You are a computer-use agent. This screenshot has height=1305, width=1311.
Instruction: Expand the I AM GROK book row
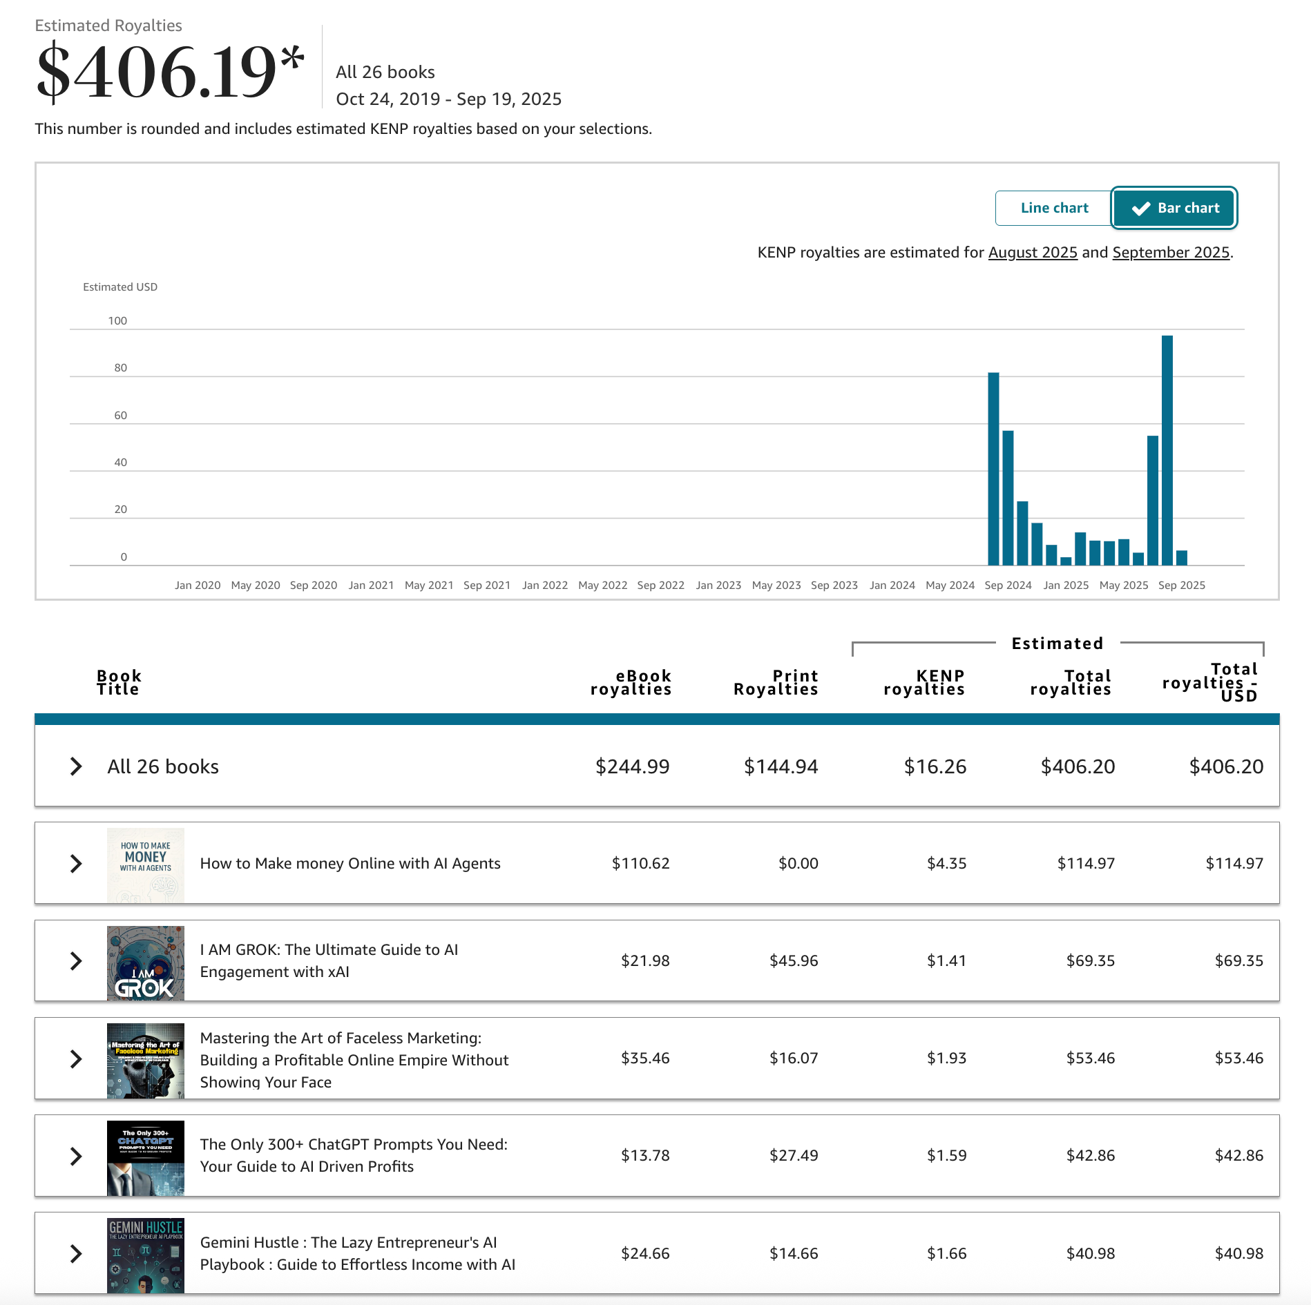coord(76,961)
